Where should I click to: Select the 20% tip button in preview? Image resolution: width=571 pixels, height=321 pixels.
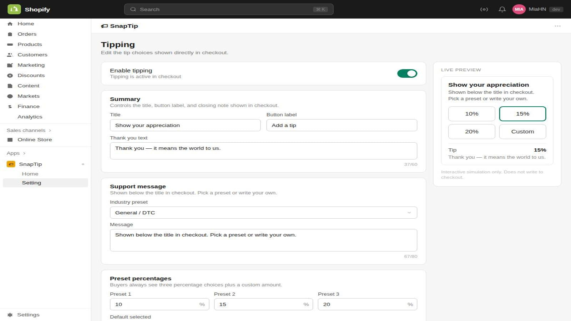pos(472,132)
